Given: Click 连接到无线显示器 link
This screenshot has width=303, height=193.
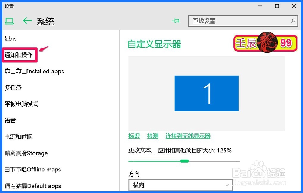Looking at the screenshot, I should pyautogui.click(x=188, y=136).
